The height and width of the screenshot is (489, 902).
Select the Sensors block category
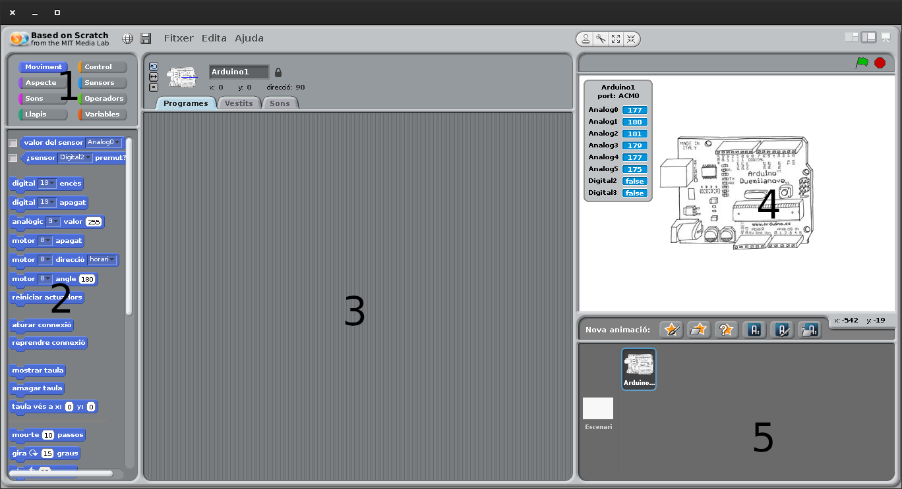coord(102,82)
